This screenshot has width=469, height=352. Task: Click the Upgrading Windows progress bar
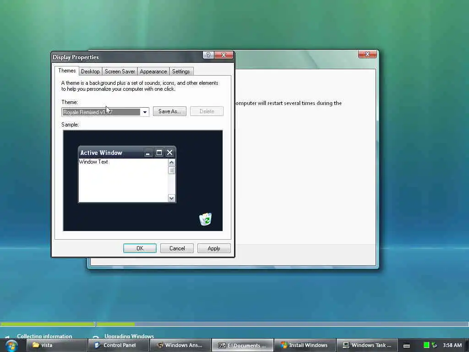coord(283,324)
